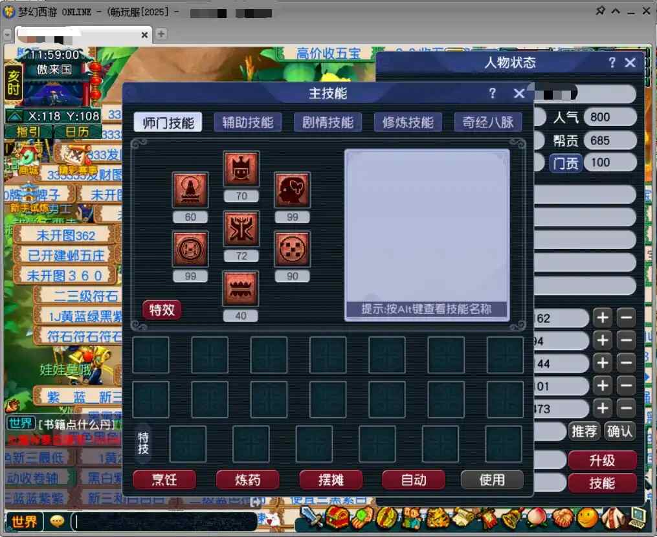
Task: Close the browser tab with x
Action: click(144, 35)
